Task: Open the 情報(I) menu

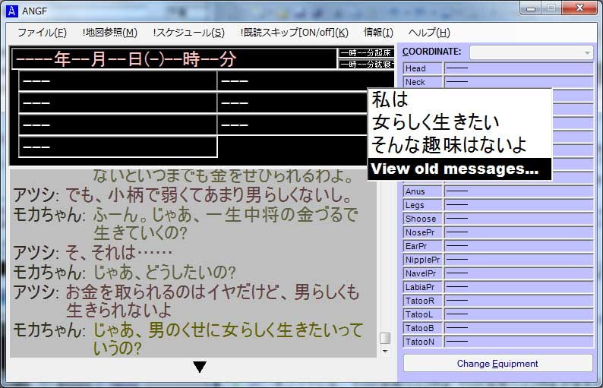Action: (378, 33)
